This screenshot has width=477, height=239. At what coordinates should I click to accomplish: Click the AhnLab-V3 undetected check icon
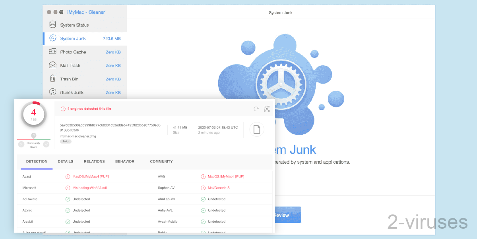pyautogui.click(x=204, y=199)
